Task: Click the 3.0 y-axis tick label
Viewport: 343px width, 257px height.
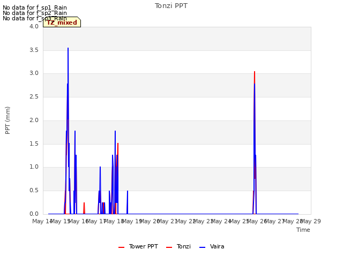Action: point(34,73)
